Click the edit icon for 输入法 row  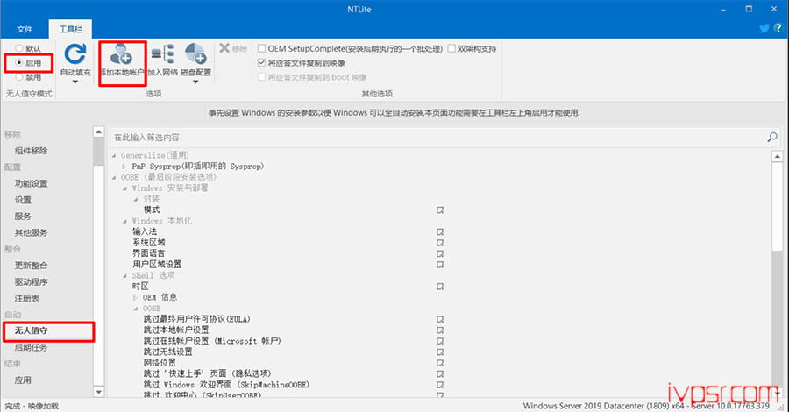point(440,232)
